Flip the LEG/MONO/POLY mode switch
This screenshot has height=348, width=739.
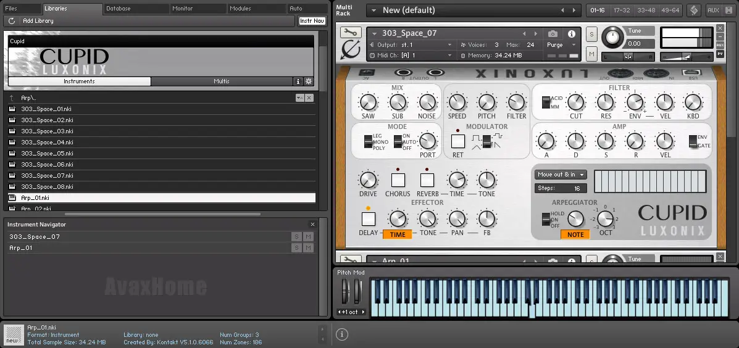(x=368, y=142)
